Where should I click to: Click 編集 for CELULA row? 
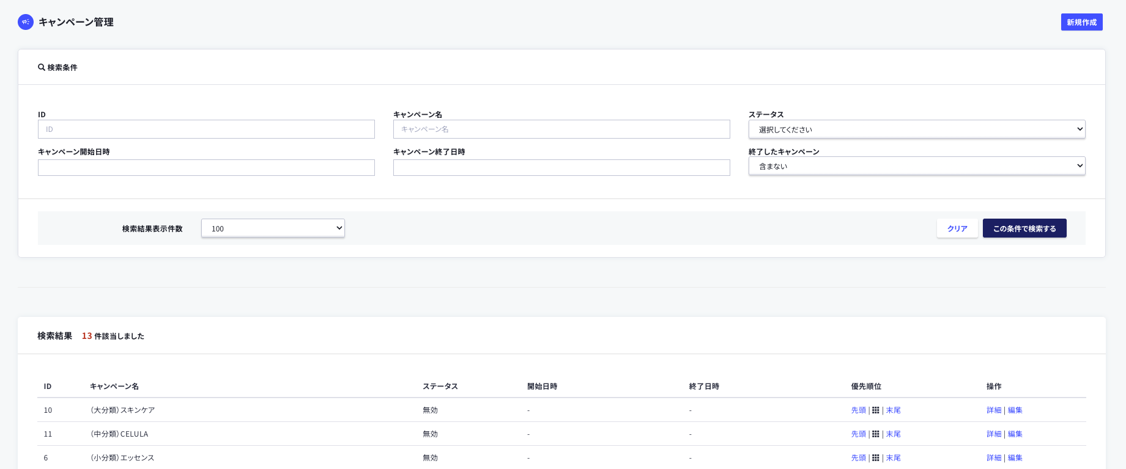tap(1015, 434)
